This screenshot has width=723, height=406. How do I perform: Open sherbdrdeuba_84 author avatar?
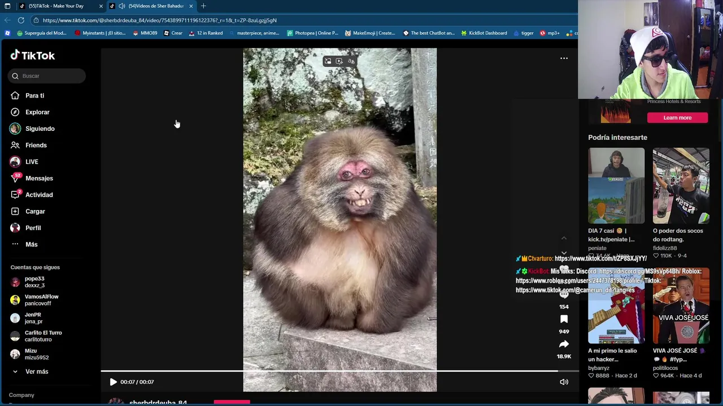click(x=116, y=401)
